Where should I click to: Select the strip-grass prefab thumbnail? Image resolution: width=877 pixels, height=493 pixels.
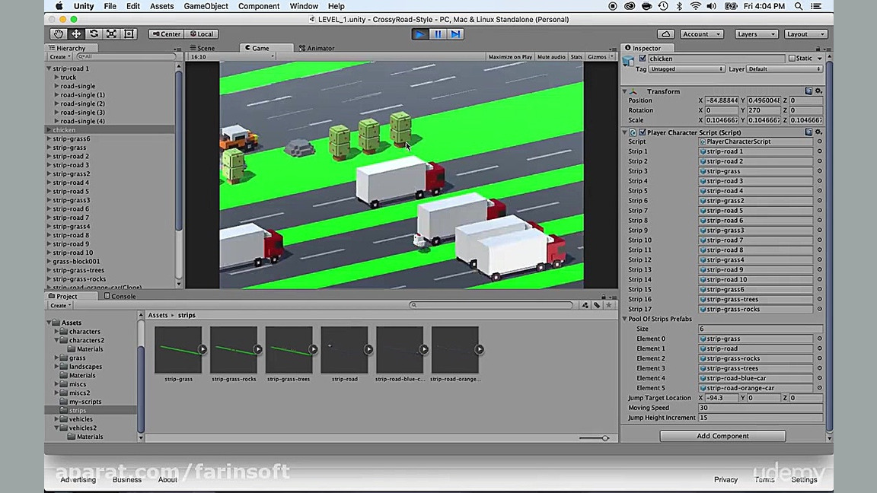click(x=178, y=350)
